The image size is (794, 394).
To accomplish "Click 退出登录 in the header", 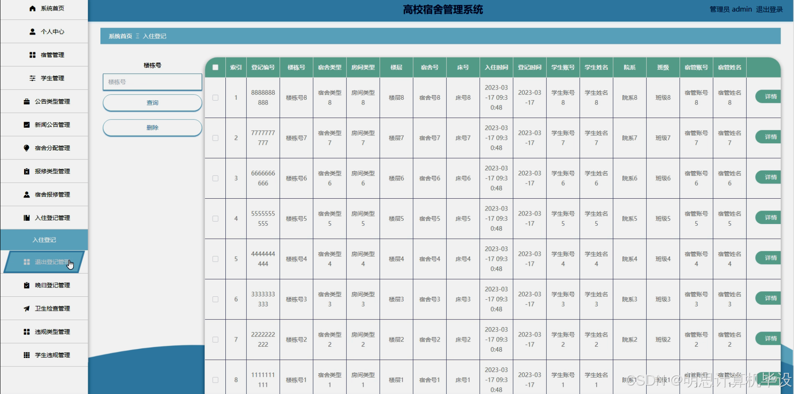I will coord(769,9).
